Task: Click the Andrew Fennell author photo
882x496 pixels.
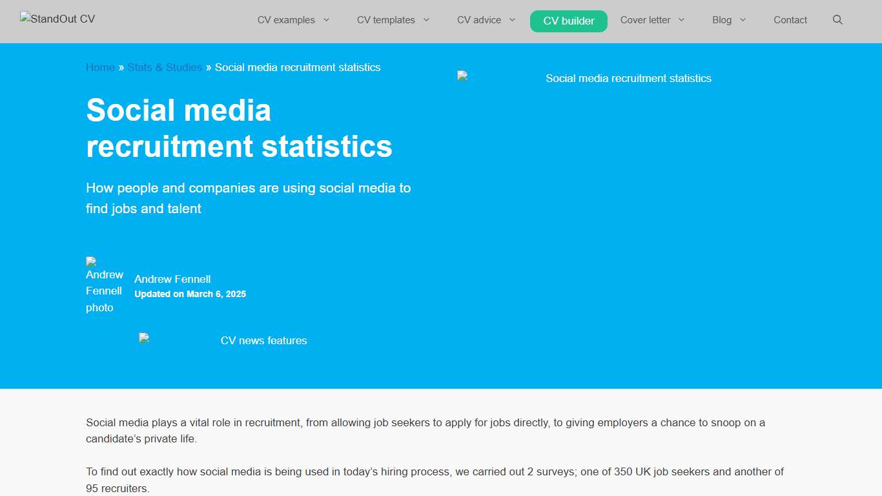Action: coord(104,285)
